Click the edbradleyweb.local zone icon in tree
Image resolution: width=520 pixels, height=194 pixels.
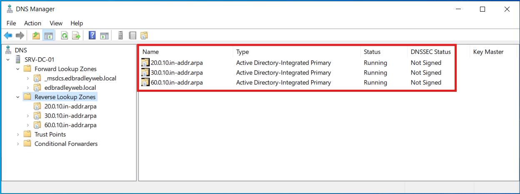pos(37,88)
